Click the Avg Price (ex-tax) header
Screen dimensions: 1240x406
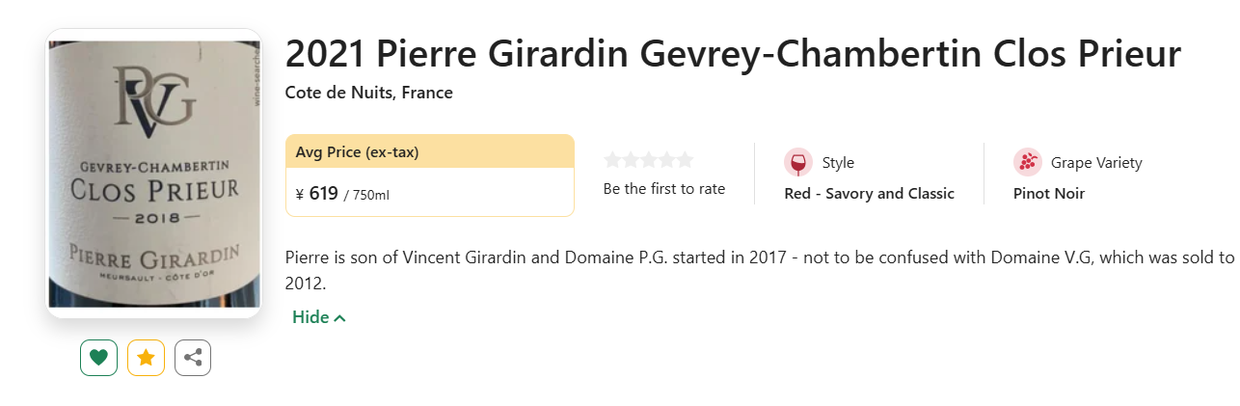[x=358, y=151]
